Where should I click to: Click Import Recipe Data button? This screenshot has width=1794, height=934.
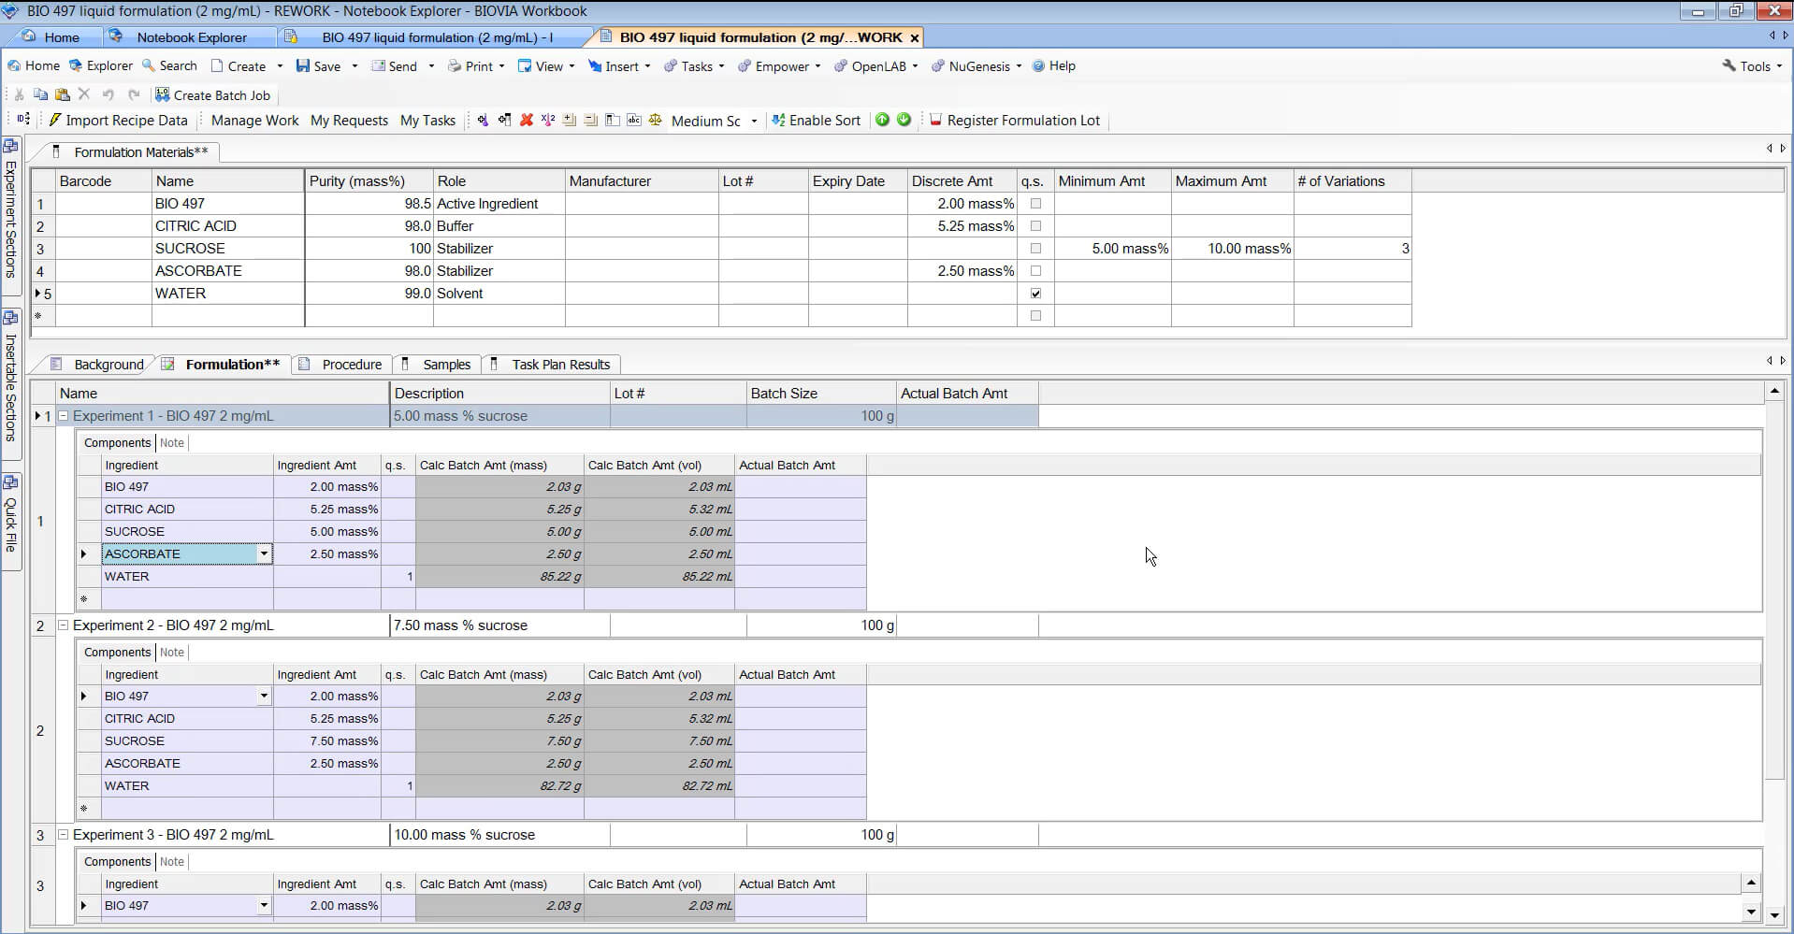[x=126, y=121]
